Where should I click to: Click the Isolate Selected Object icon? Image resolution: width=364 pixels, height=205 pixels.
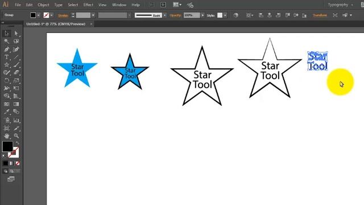coord(335,15)
